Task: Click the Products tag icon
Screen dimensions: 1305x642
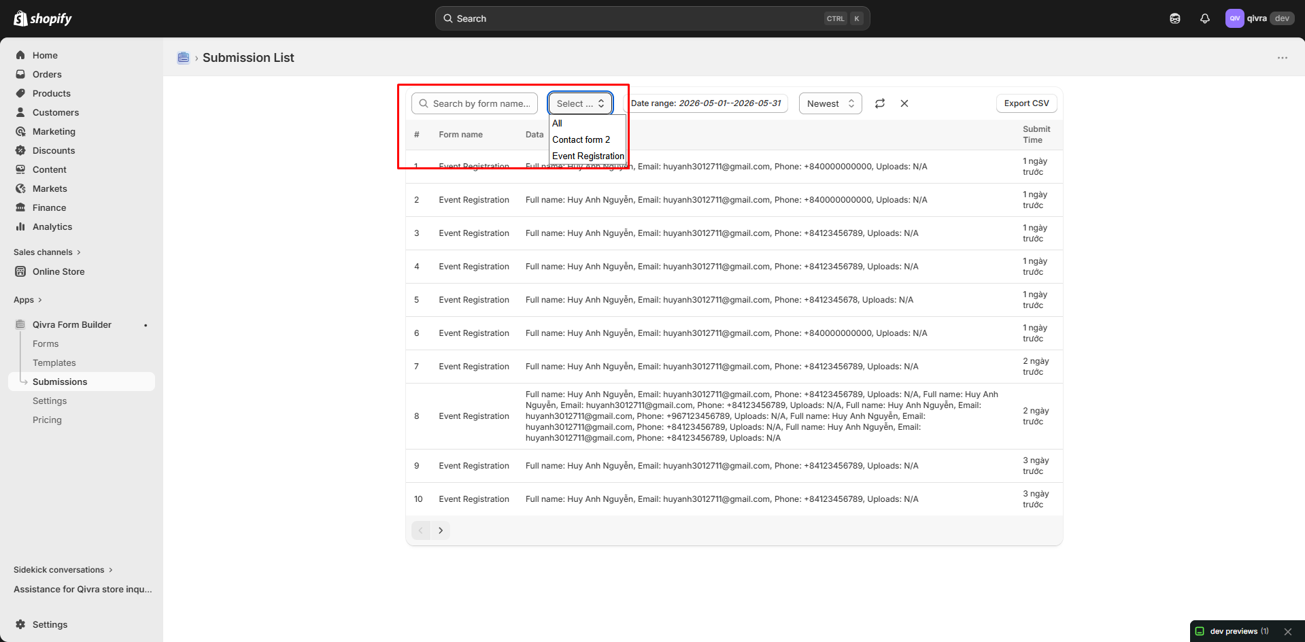Action: [20, 93]
